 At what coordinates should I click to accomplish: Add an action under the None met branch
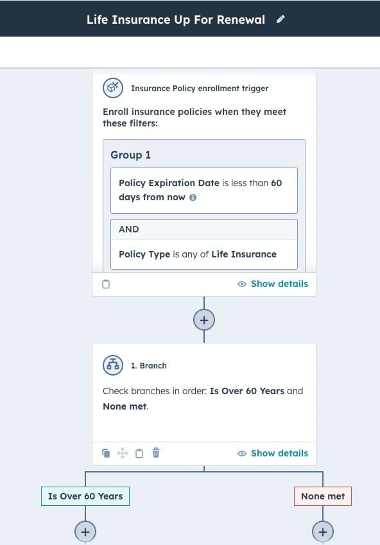(x=323, y=532)
